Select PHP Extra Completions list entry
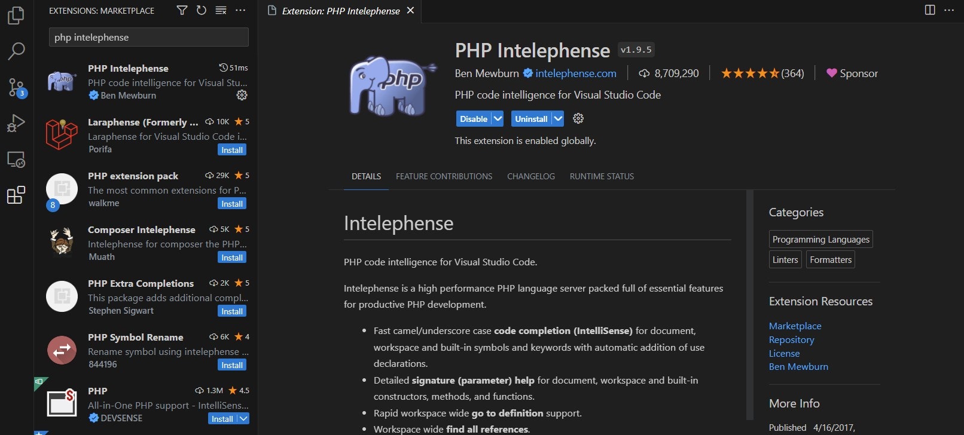 [x=146, y=296]
